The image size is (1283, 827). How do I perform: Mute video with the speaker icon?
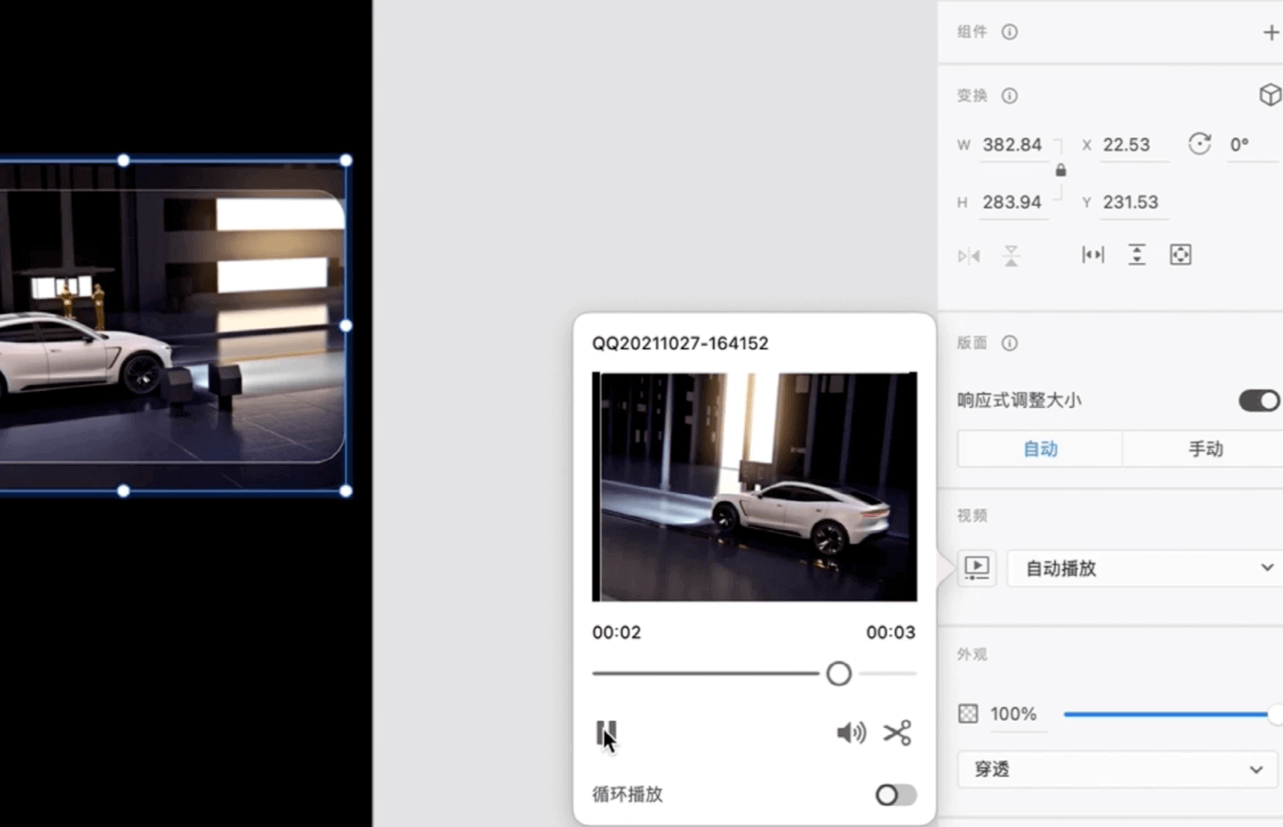point(851,733)
